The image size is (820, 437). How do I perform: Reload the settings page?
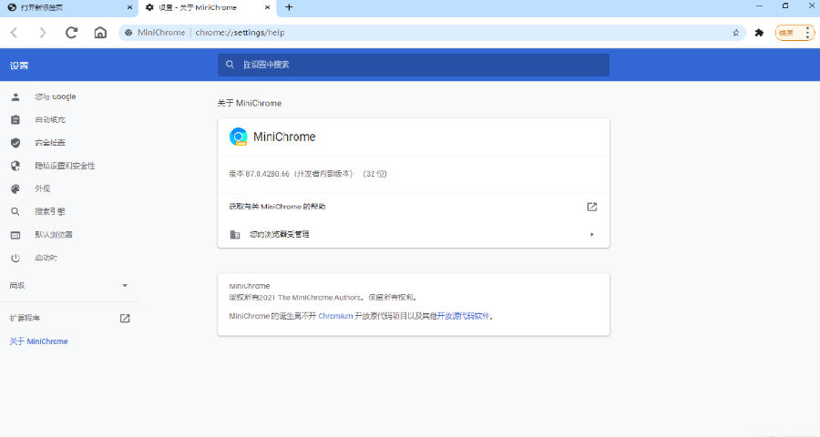click(x=72, y=33)
